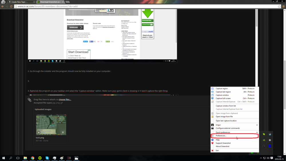Click the open image from file folder icon
This screenshot has height=161, width=286.
pos(212,117)
